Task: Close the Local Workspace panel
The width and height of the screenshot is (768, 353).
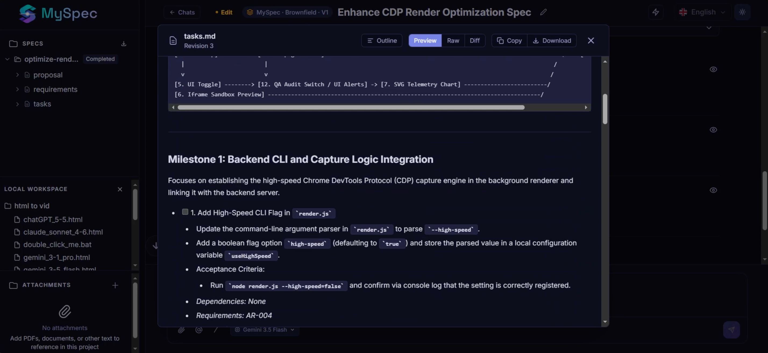Action: [x=120, y=189]
